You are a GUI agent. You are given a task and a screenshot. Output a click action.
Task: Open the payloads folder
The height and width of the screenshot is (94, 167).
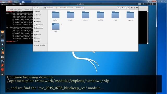coord(130,16)
